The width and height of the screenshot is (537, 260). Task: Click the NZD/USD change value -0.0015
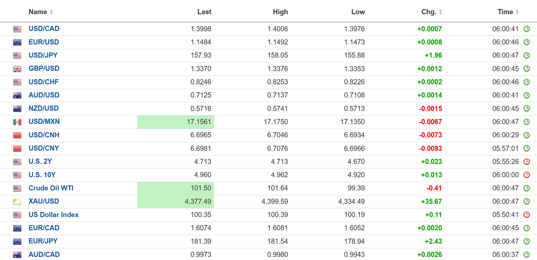point(431,109)
